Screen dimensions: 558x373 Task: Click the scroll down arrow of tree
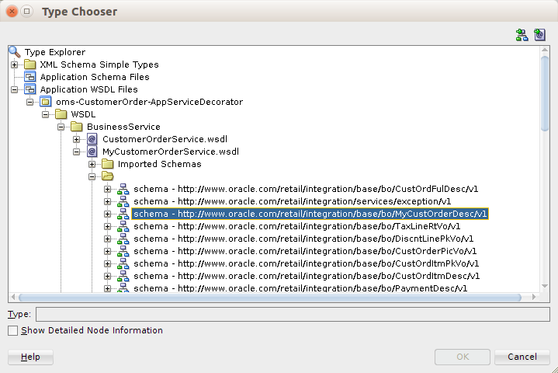[x=545, y=286]
